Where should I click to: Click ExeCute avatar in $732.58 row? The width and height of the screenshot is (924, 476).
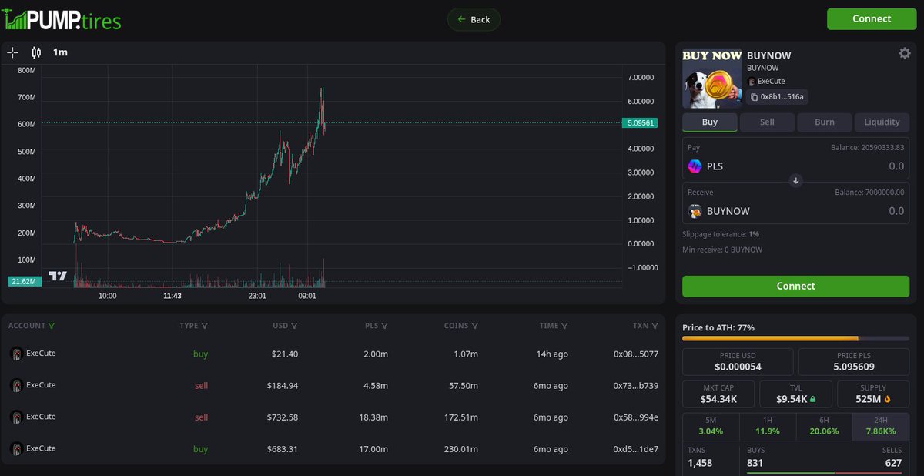15,417
